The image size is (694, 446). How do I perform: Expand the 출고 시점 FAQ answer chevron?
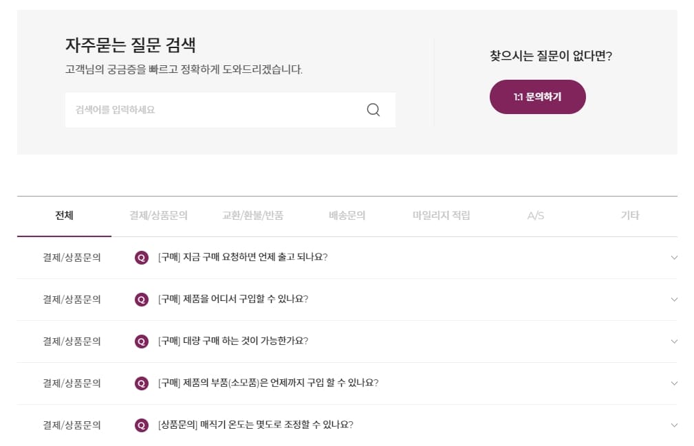point(675,258)
